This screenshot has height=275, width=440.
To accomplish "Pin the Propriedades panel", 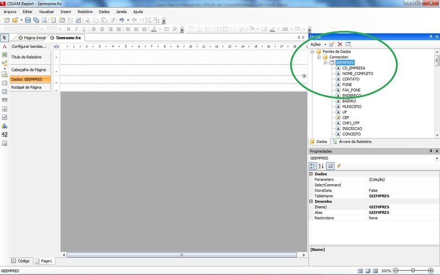I will [x=431, y=151].
